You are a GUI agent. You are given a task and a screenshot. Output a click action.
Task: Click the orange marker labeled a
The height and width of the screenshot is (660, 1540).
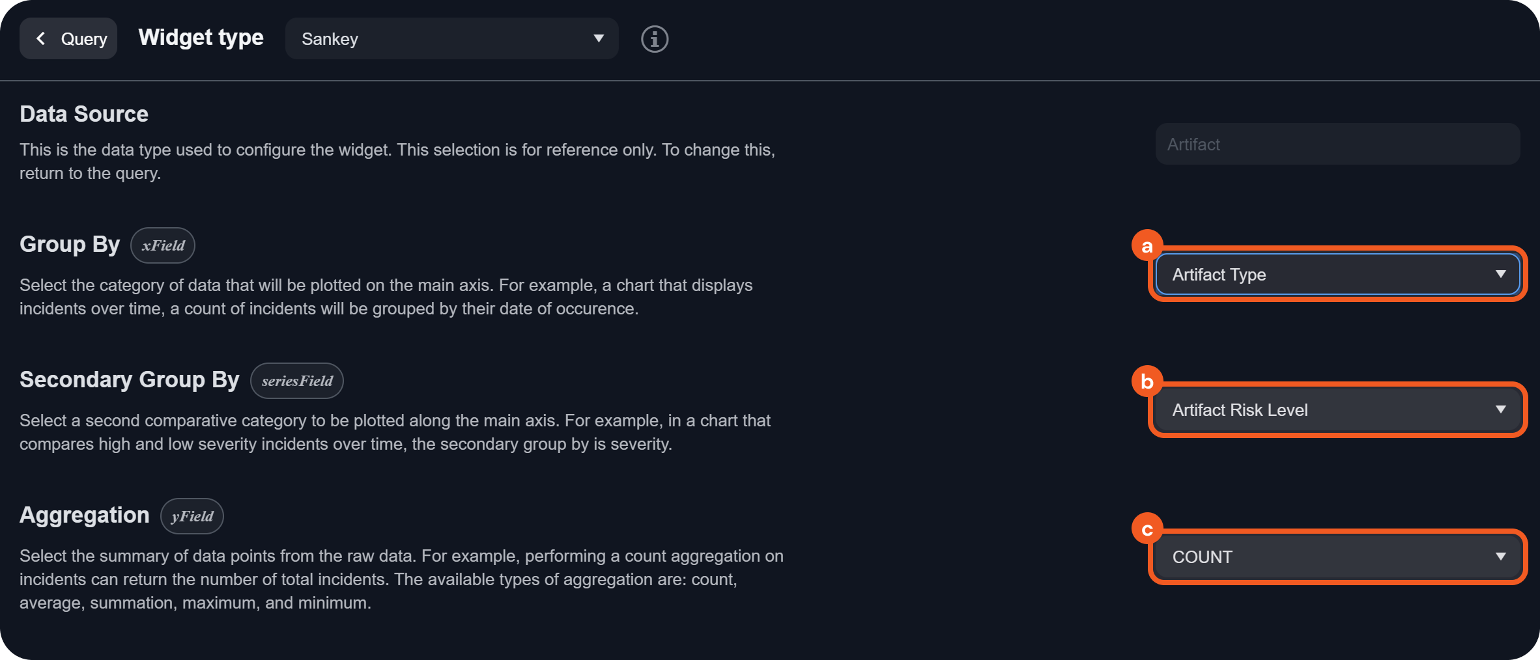click(1147, 246)
